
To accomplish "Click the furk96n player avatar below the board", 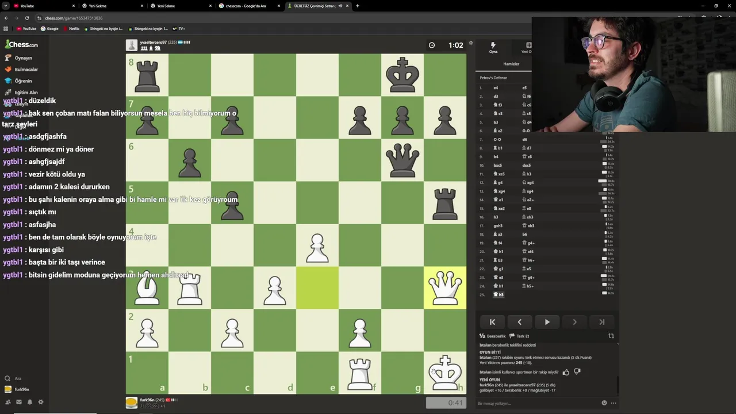I will [x=132, y=402].
